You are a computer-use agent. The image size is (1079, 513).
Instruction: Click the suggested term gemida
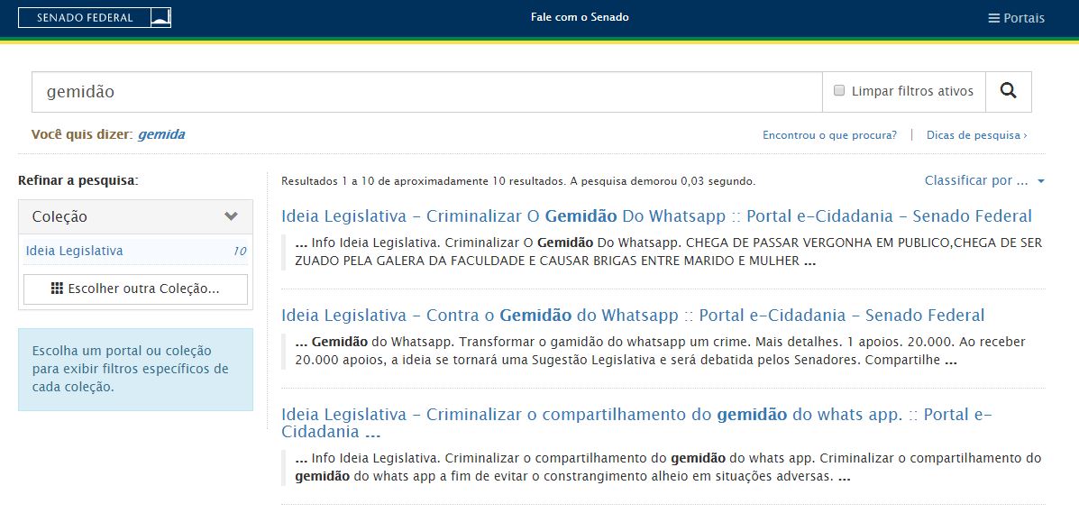(x=161, y=135)
